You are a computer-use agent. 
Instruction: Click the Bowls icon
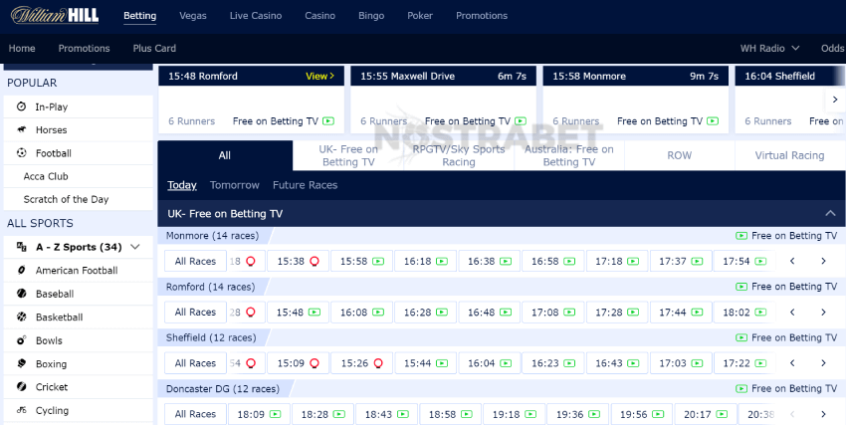pos(22,340)
